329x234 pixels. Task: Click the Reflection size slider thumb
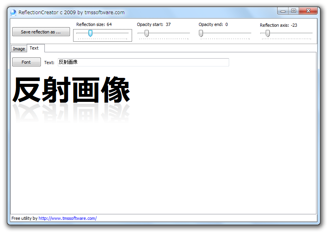pos(90,33)
